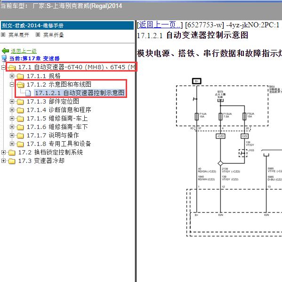Viewport: 282px width, 282px height.
Task: Select 17.1.6 维修指南-车下 tree item
Action: click(x=57, y=127)
